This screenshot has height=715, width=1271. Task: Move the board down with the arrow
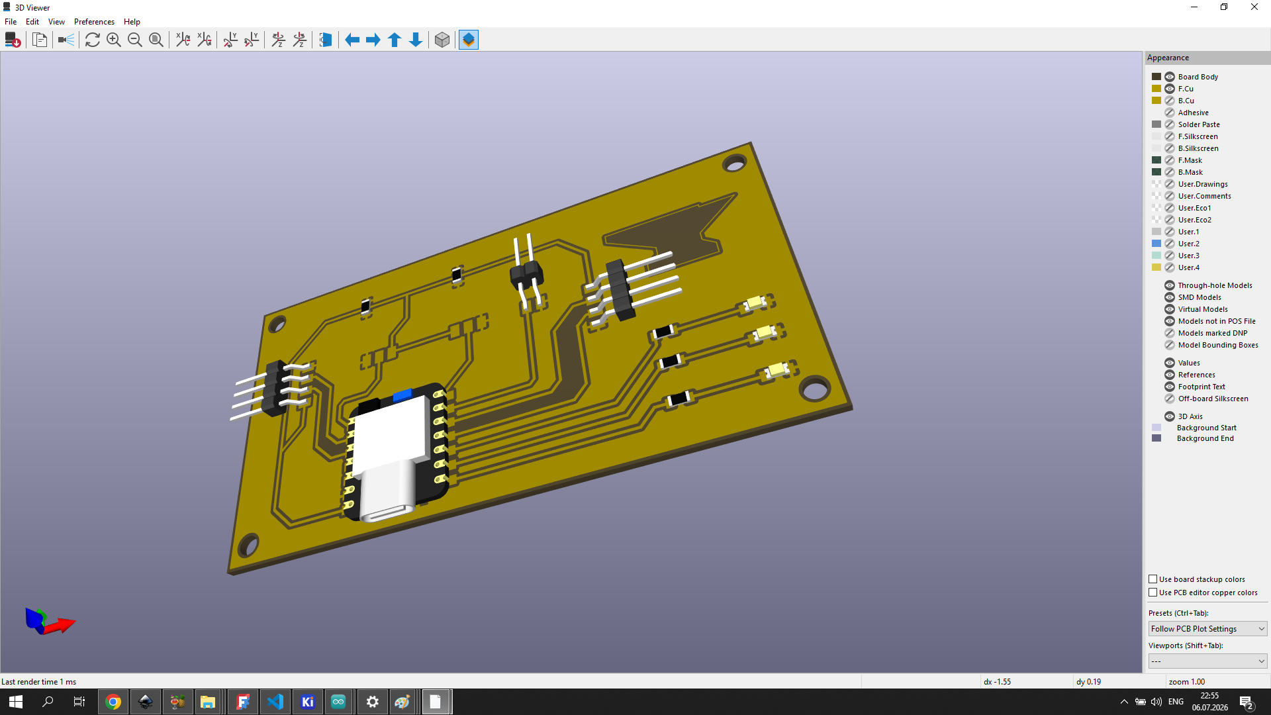416,40
